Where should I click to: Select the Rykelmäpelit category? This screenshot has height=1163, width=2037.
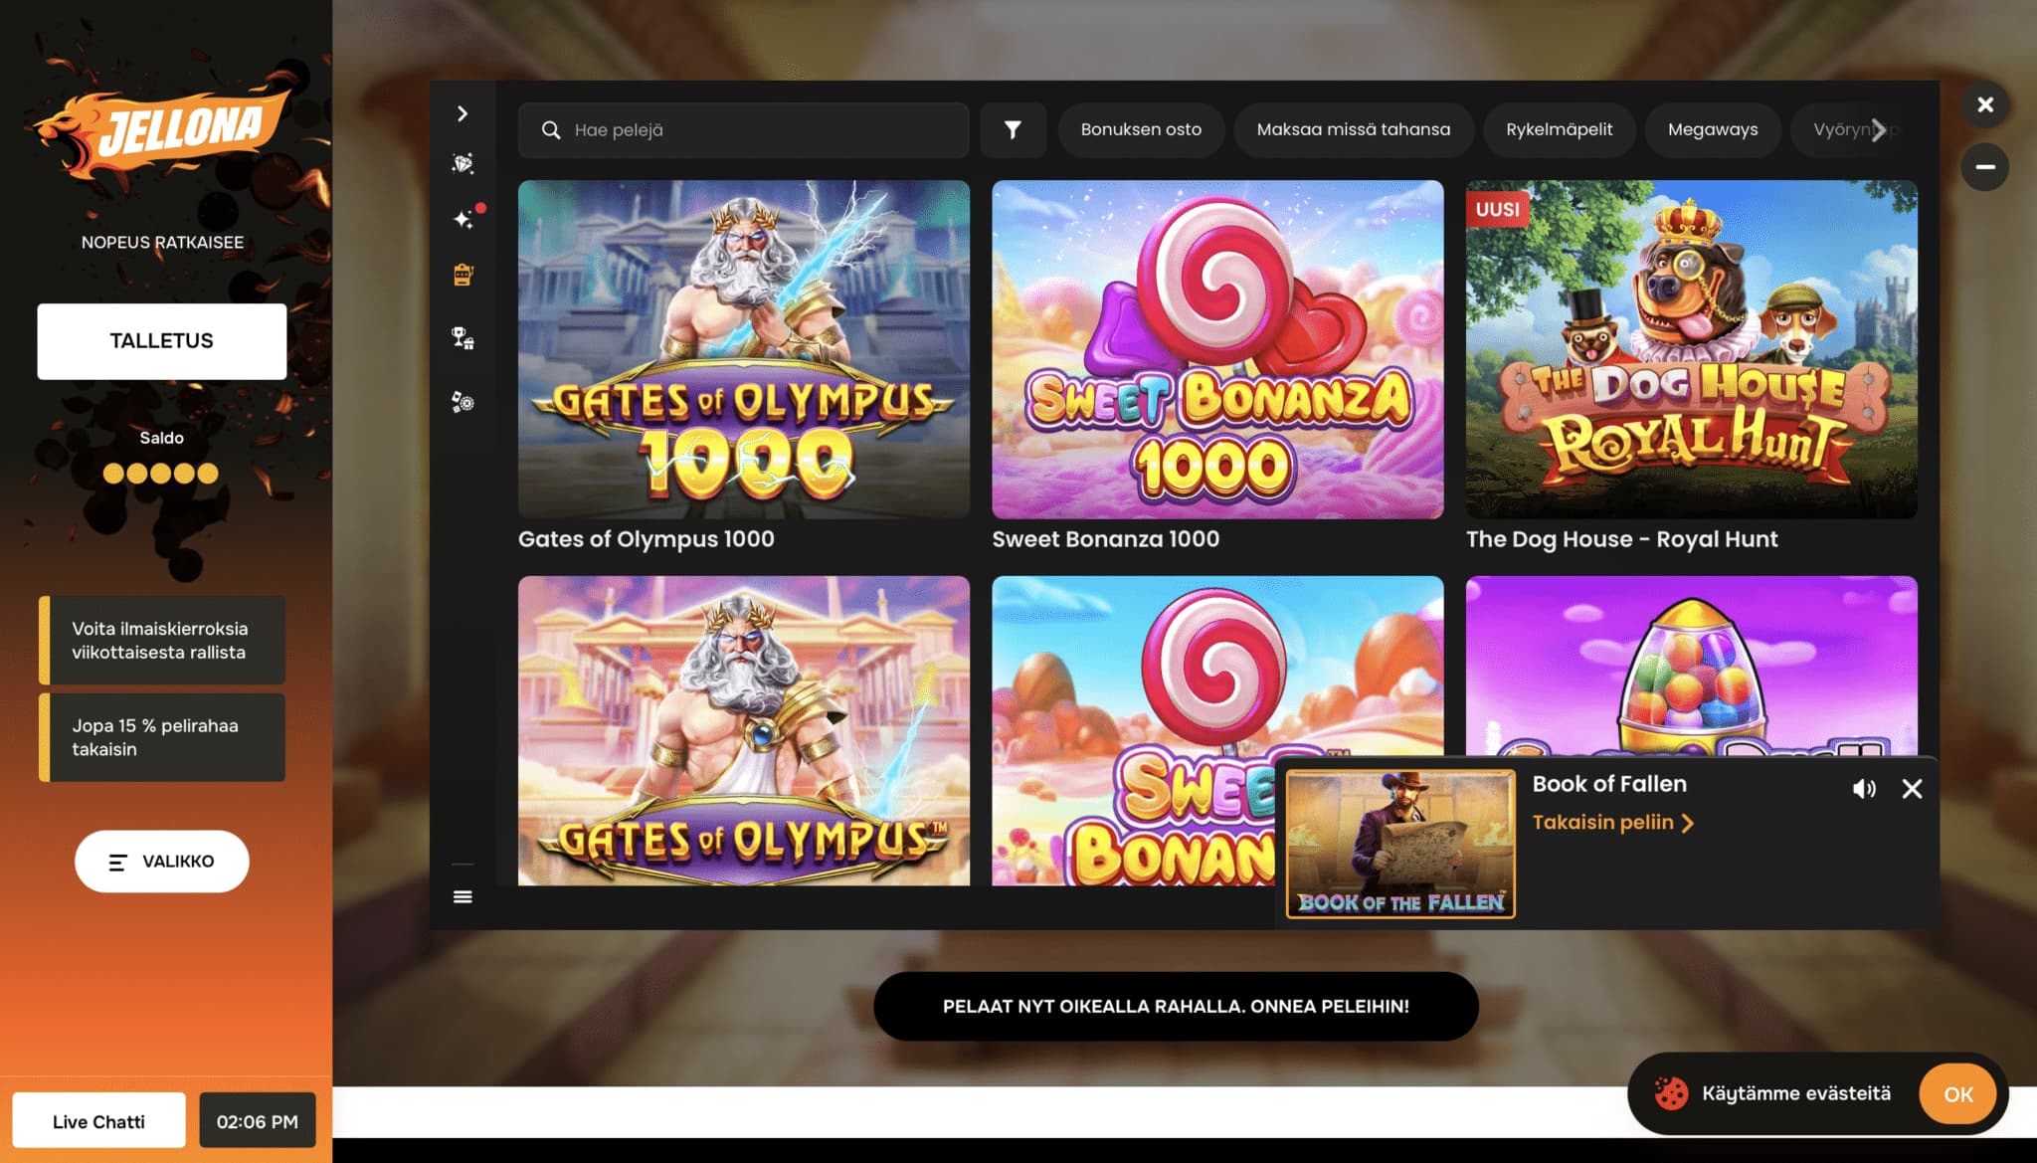click(1559, 129)
